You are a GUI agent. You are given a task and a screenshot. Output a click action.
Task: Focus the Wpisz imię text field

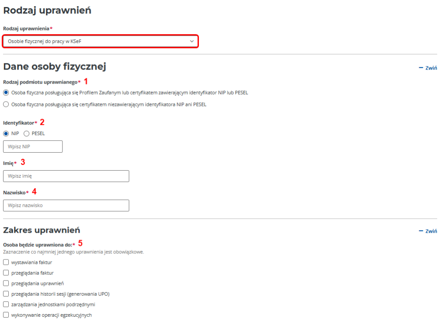click(66, 176)
